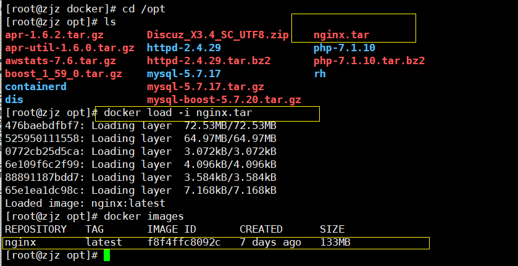Select the rh directory name
The image size is (518, 266).
pos(320,73)
